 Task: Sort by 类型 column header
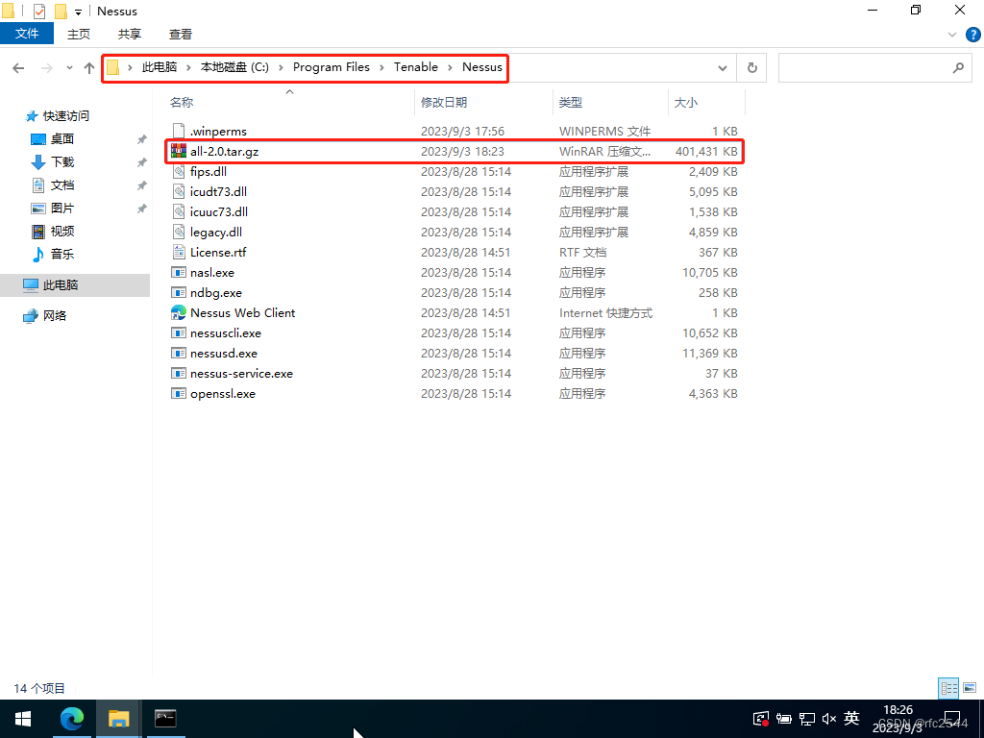pyautogui.click(x=571, y=102)
